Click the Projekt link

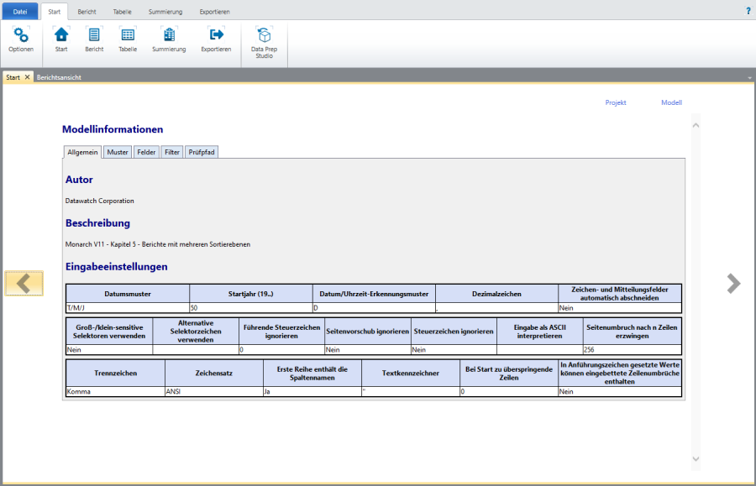pos(616,102)
